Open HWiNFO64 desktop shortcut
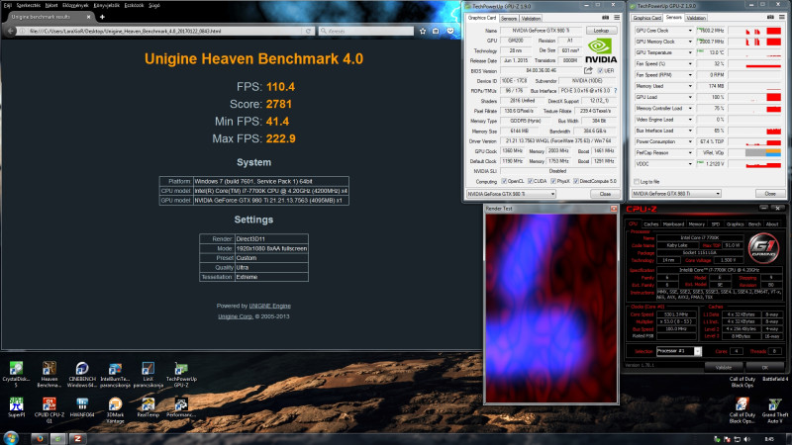 point(82,404)
